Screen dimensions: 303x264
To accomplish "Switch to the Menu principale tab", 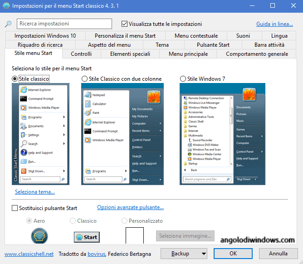I will (188, 54).
